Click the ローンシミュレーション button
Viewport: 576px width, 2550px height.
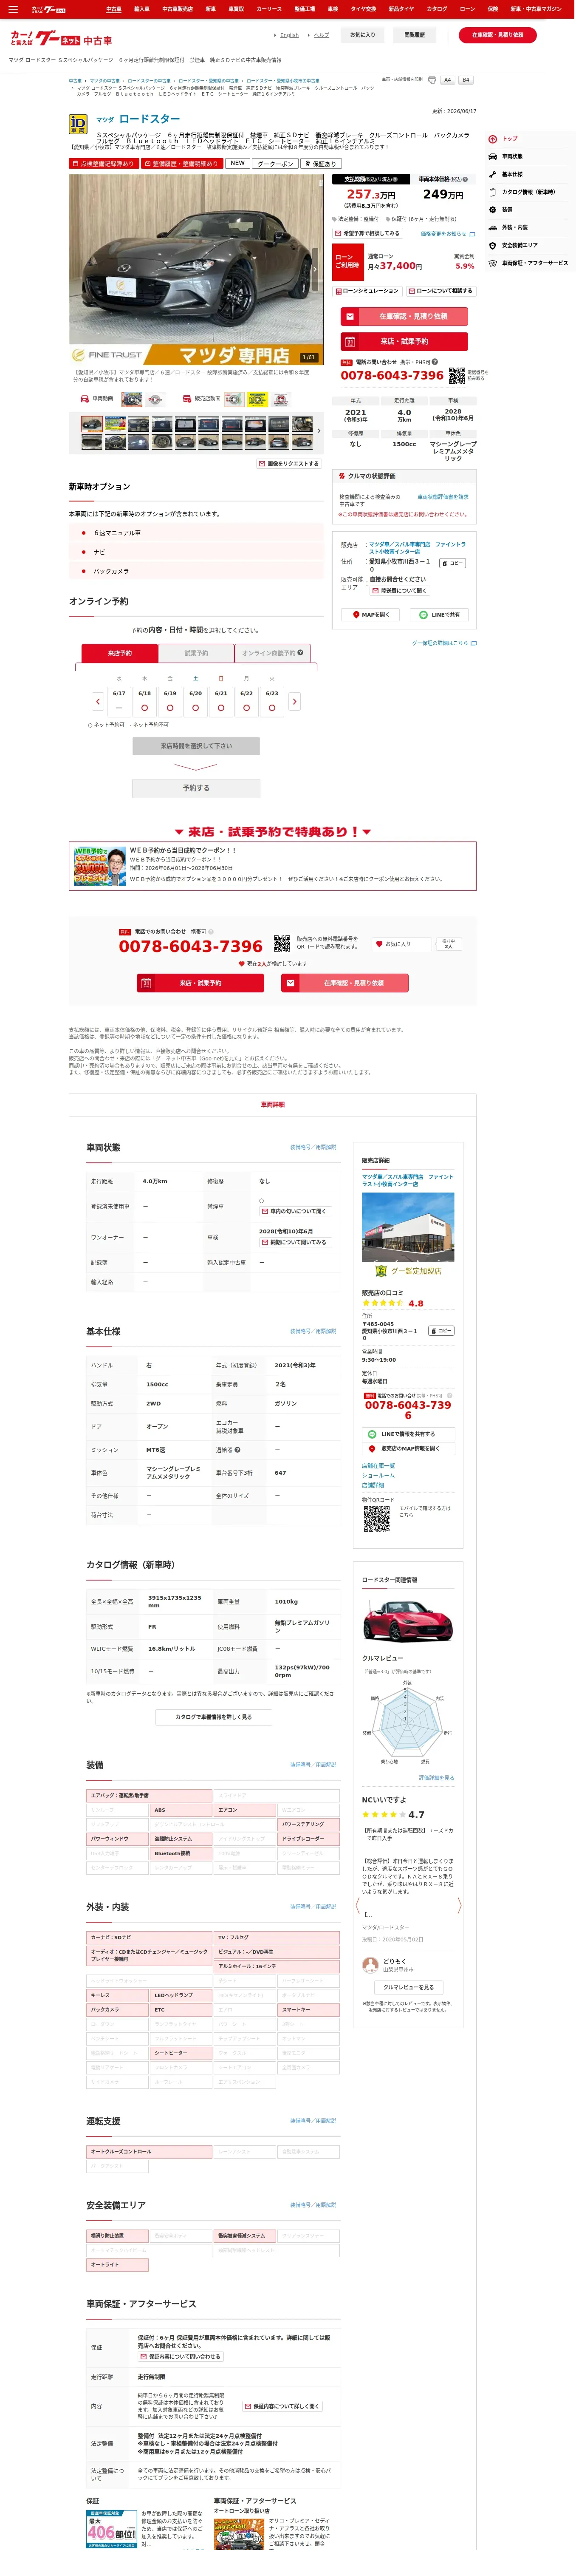coord(367,291)
